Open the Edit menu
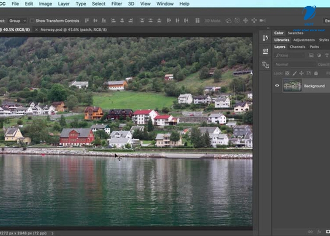Viewport: 330px width, 236px height. [29, 4]
